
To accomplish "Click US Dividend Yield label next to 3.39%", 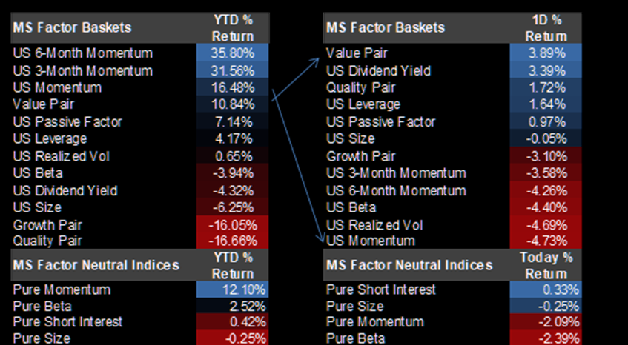I will [x=380, y=70].
